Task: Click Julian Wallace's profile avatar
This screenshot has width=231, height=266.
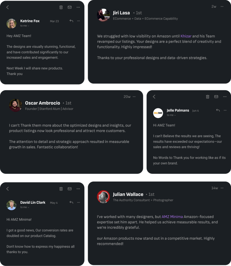Action: pyautogui.click(x=103, y=197)
